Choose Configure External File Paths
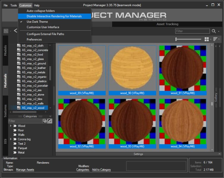This screenshot has width=224, height=178. pyautogui.click(x=54, y=34)
